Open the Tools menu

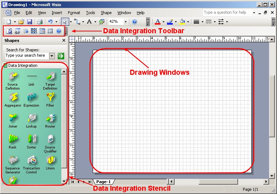pos(91,13)
